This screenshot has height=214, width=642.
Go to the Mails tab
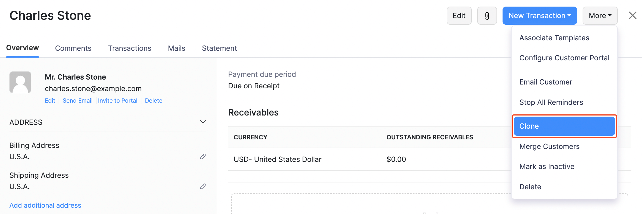177,48
